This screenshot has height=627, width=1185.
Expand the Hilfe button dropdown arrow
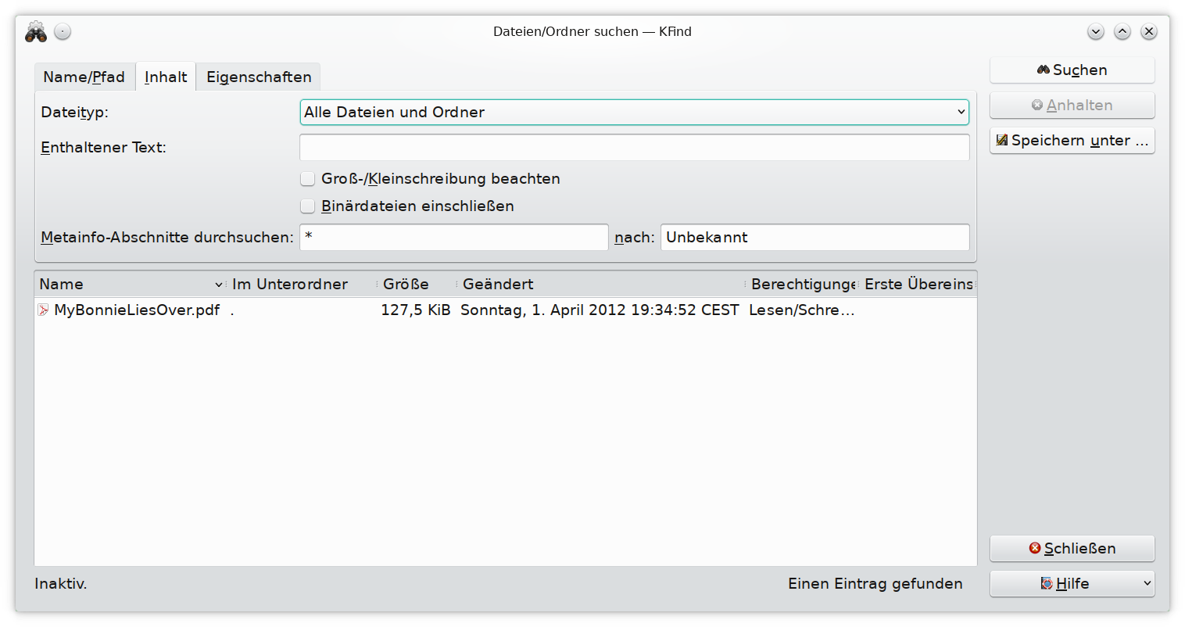(1147, 583)
